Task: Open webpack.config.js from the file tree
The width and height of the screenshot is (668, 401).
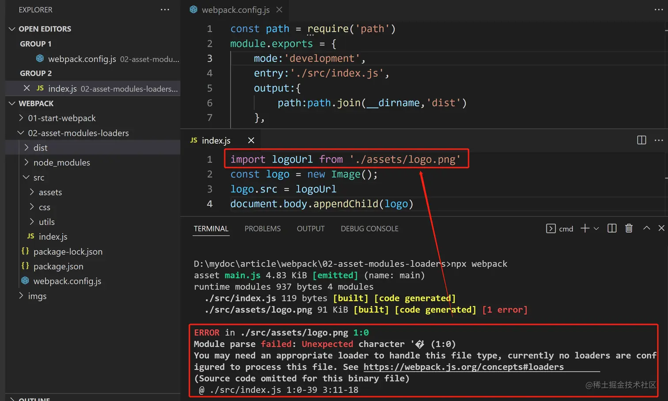Action: point(67,281)
